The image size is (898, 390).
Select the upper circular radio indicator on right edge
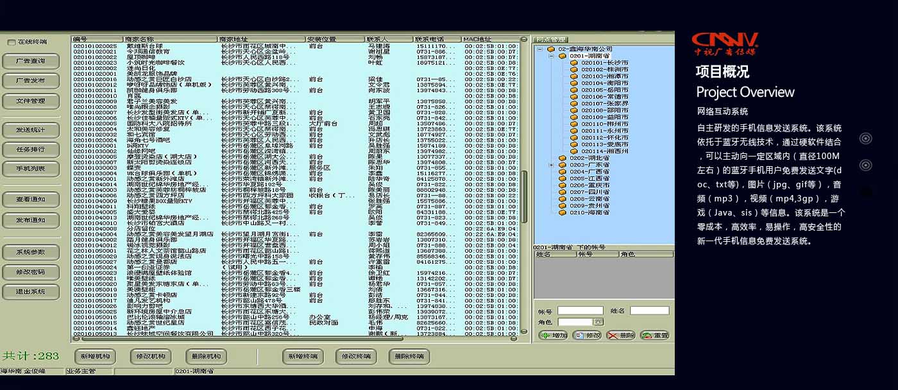865,139
